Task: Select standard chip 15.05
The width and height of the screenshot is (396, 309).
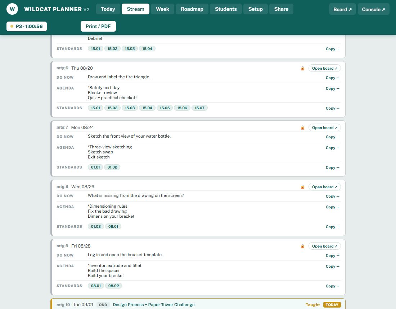Action: pyautogui.click(x=165, y=108)
